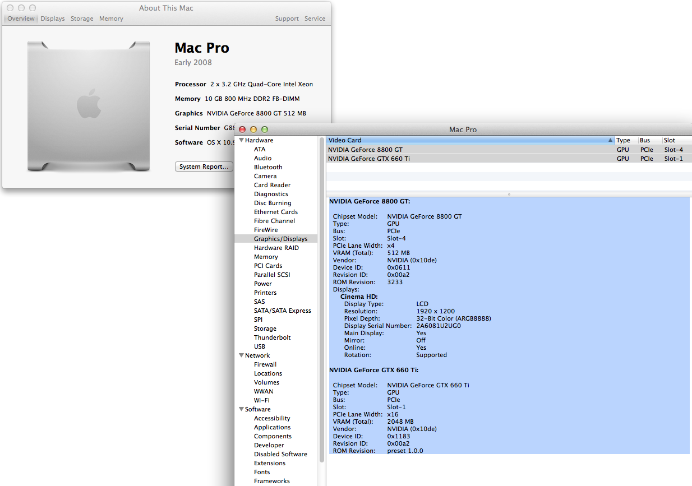
Task: Select Hardware RAID in the sidebar
Action: pos(276,248)
